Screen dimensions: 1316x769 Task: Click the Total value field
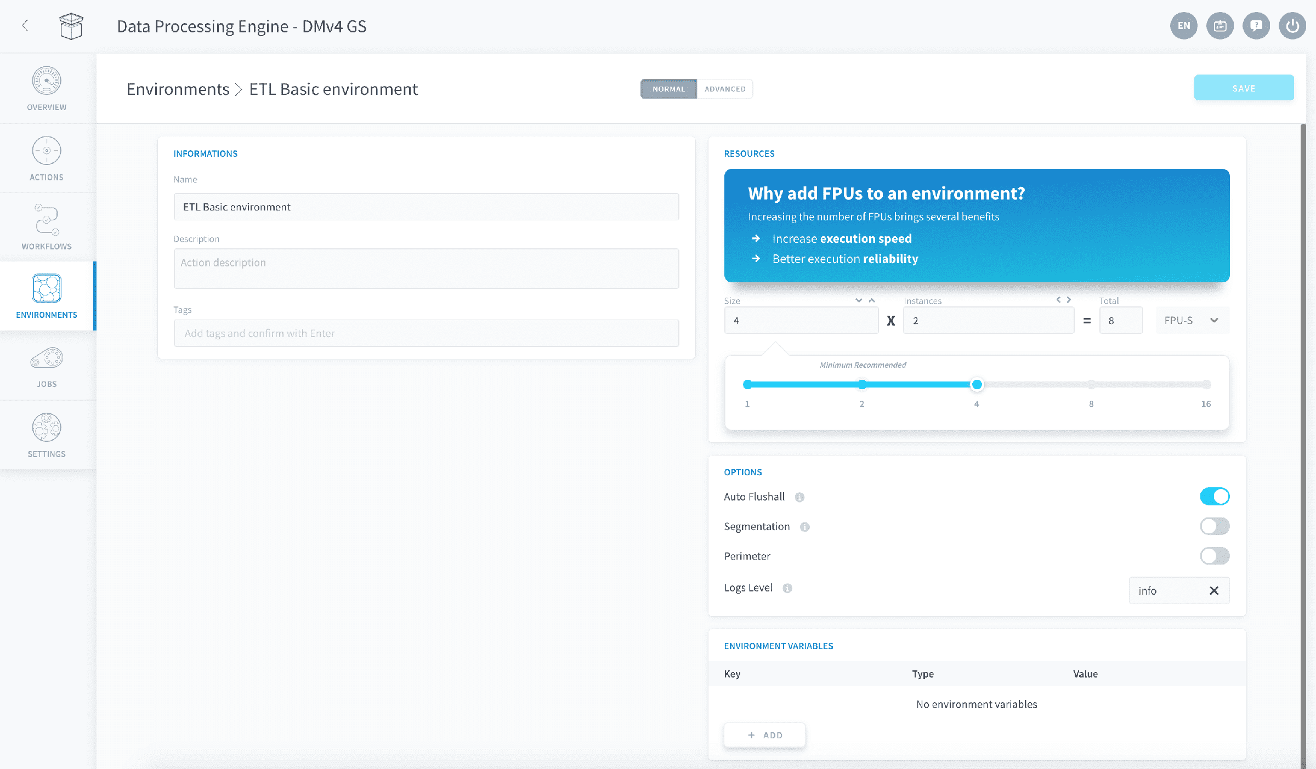pos(1121,321)
